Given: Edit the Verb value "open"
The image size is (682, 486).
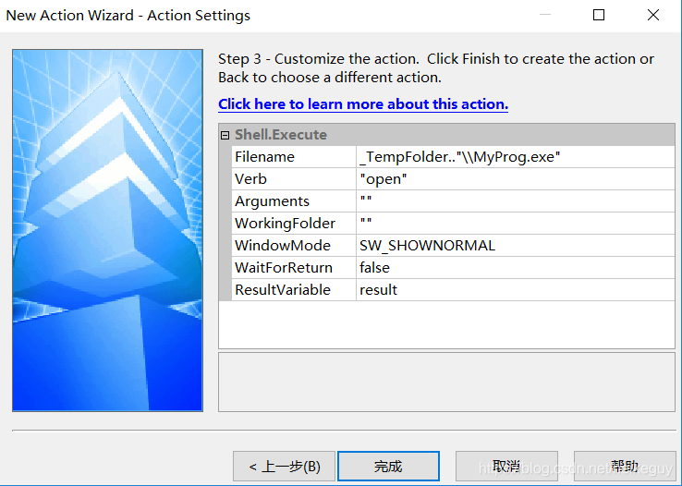Looking at the screenshot, I should [x=516, y=179].
